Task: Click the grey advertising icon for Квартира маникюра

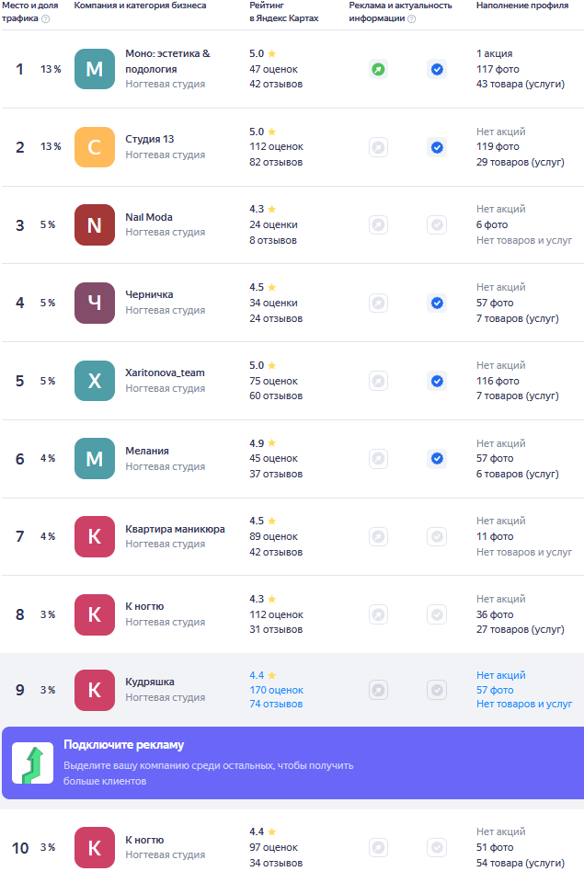Action: (x=378, y=536)
